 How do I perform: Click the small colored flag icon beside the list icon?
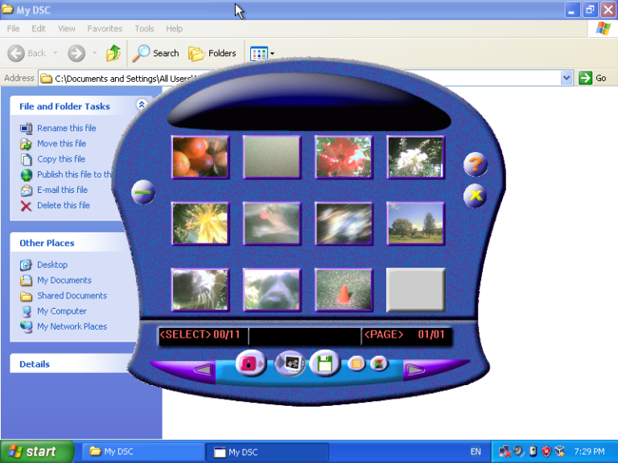pyautogui.click(x=379, y=363)
